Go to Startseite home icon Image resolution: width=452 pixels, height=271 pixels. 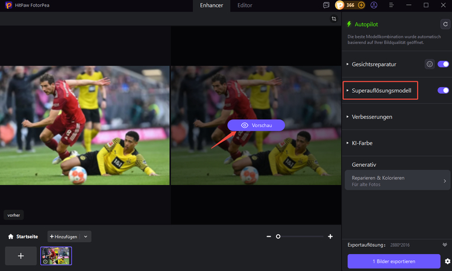pyautogui.click(x=10, y=237)
